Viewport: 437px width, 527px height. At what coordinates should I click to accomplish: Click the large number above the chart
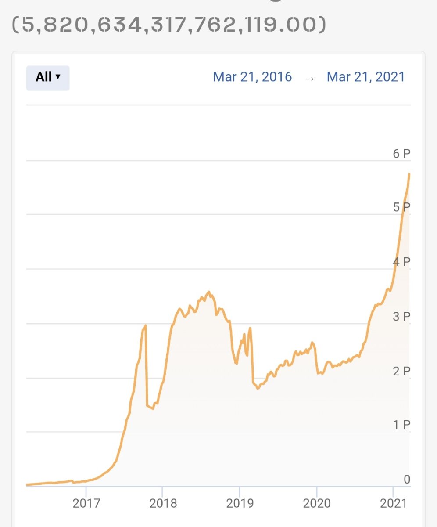tap(169, 25)
